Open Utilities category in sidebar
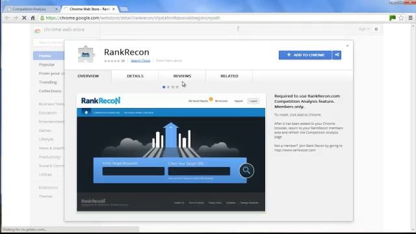This screenshot has height=234, width=416. tap(45, 175)
